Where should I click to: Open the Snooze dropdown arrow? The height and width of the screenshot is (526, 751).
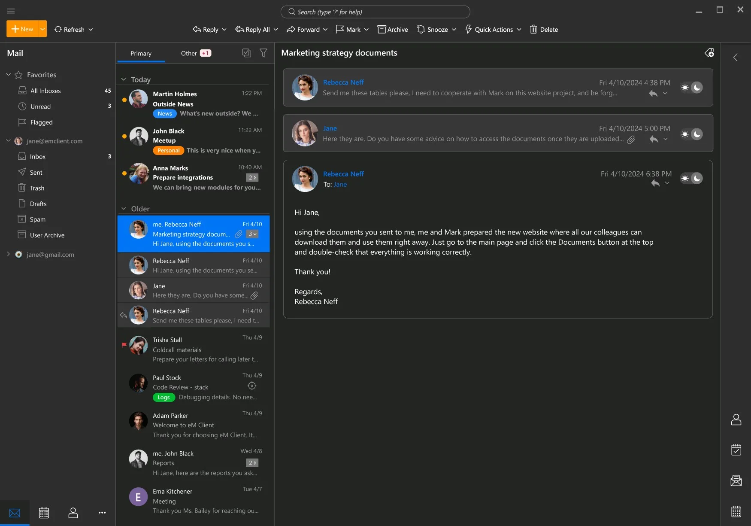(x=454, y=30)
